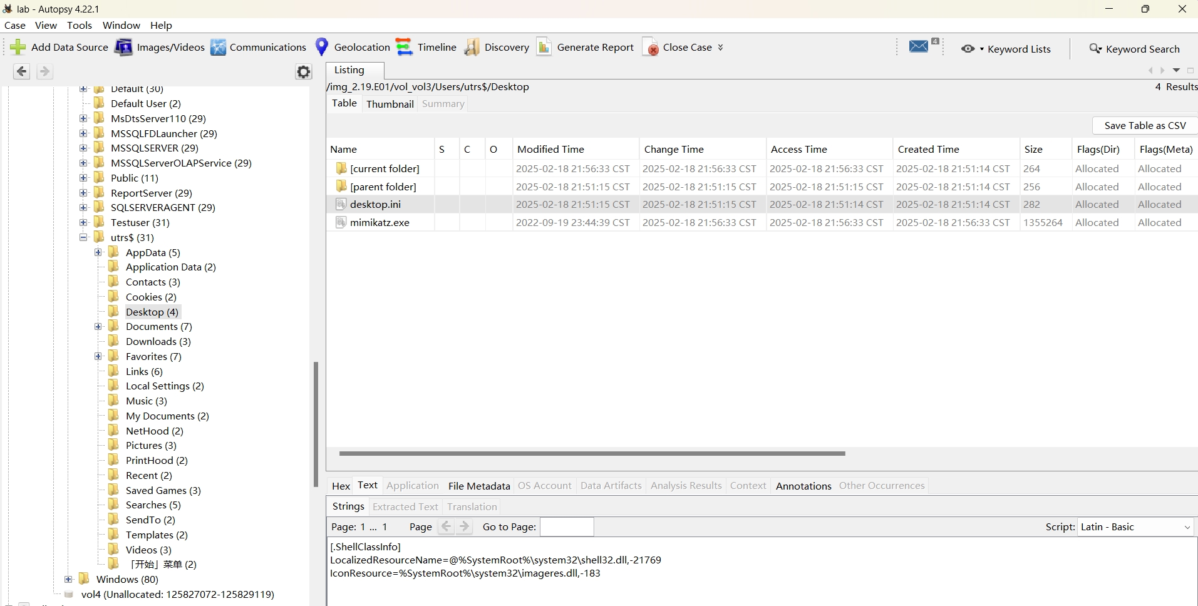Click the Close Case icon
Screen dimensions: 1198x606
click(651, 47)
